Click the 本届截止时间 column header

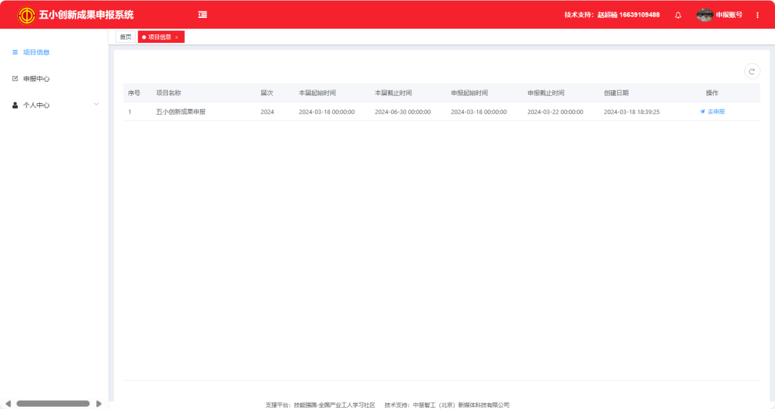[393, 92]
